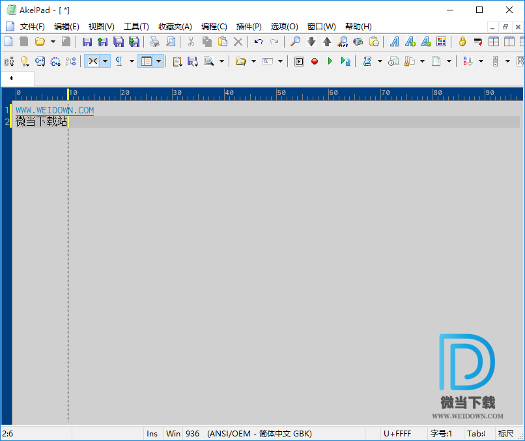Toggle Ins insert mode in status bar
Image resolution: width=525 pixels, height=441 pixels.
click(152, 434)
